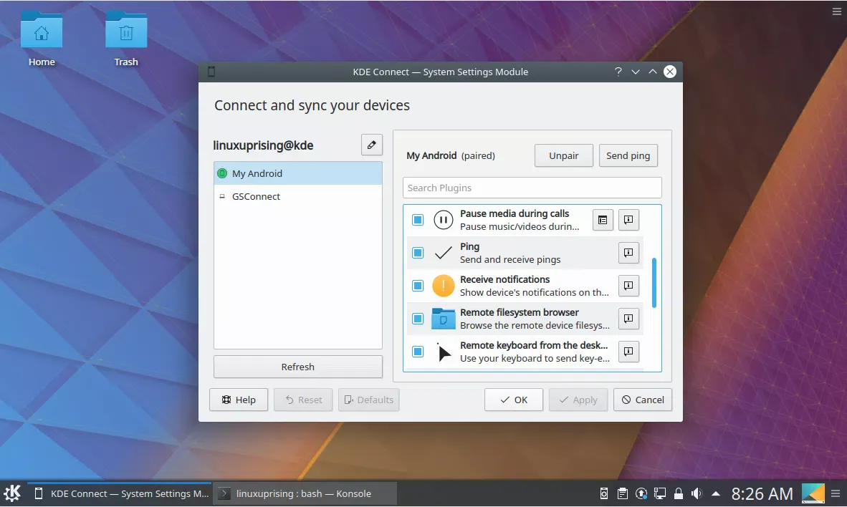Viewport: 847px width, 507px height.
Task: Uncheck the Receive notifications plugin
Action: pos(418,286)
